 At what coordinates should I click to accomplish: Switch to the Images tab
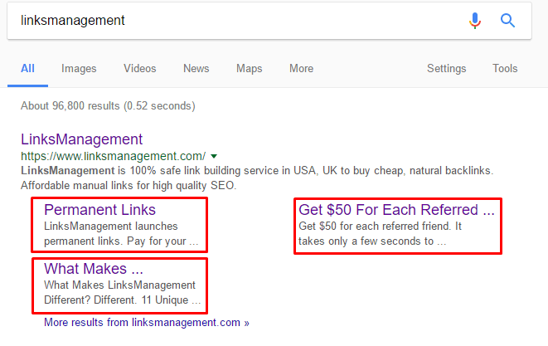coord(79,69)
